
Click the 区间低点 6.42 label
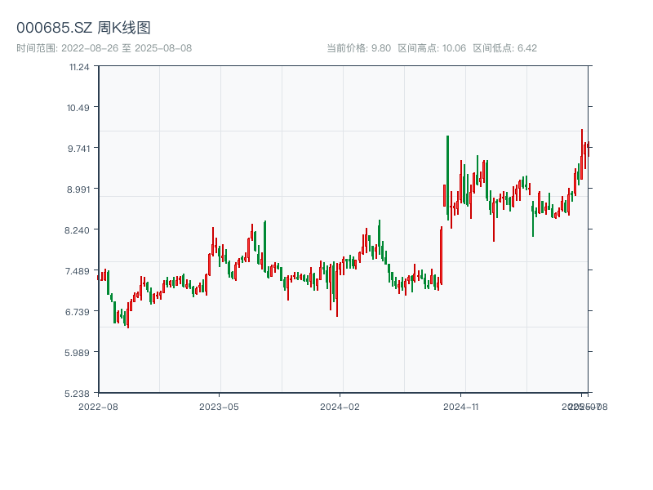[504, 48]
